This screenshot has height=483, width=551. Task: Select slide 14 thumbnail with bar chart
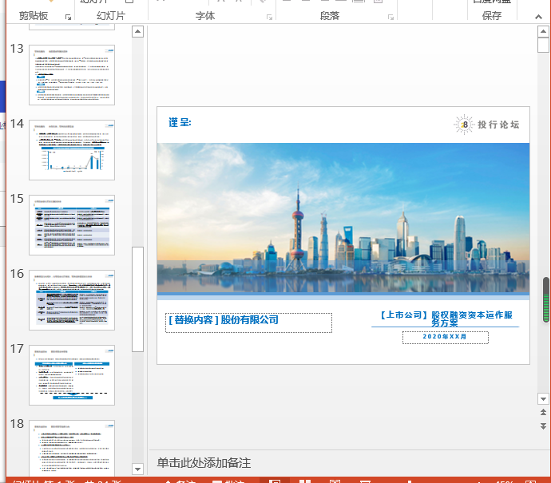click(72, 150)
